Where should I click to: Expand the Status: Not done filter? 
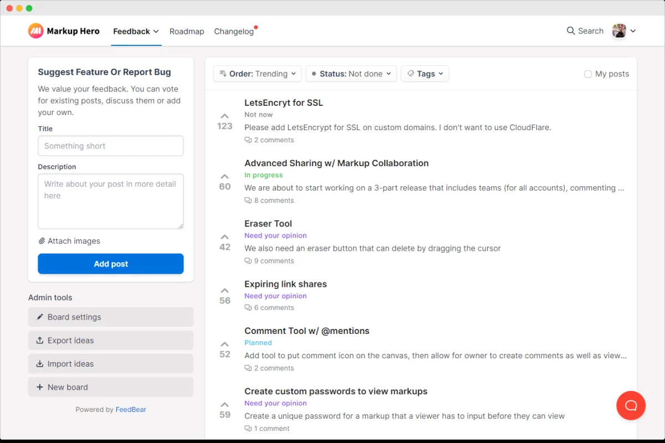pyautogui.click(x=351, y=74)
